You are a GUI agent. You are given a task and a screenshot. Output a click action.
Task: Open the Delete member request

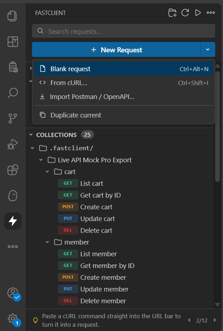tap(103, 301)
